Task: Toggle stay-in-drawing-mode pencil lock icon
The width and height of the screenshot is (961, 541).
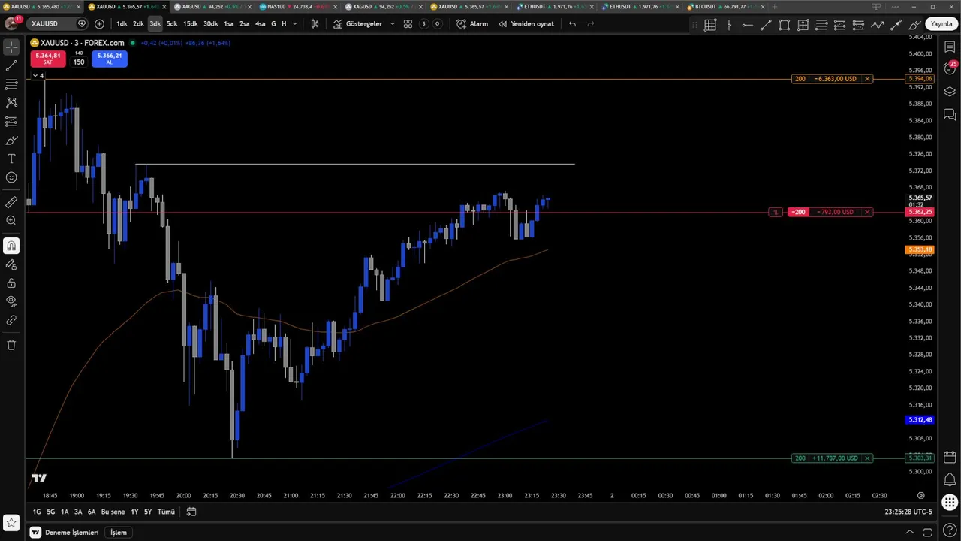Action: coord(11,264)
